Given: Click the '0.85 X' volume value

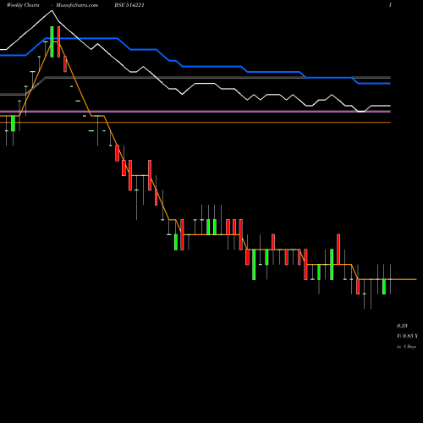Looking at the screenshot, I should (x=410, y=336).
